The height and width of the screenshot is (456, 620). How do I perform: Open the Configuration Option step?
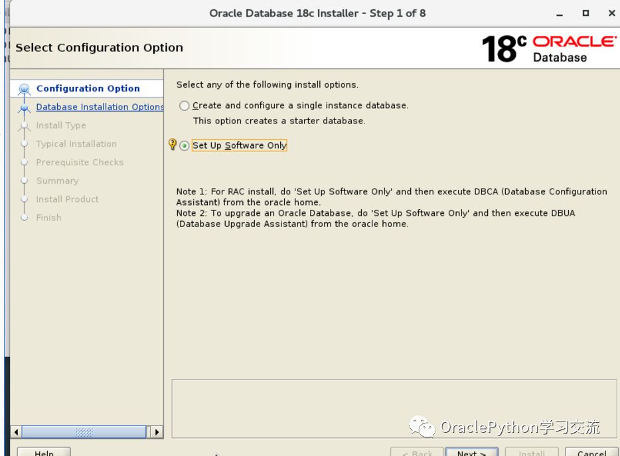[x=88, y=88]
